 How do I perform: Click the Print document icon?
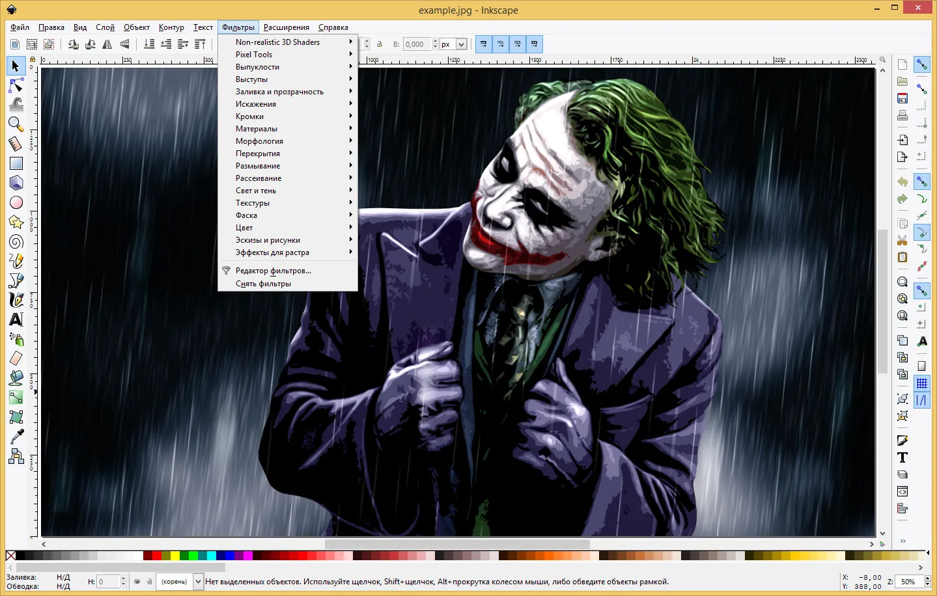902,115
